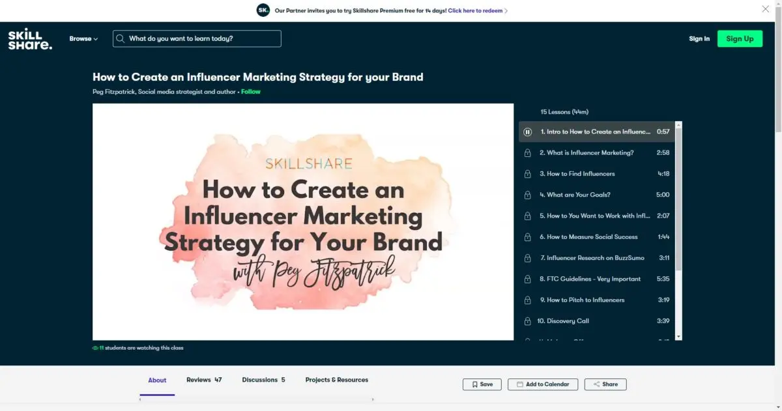Click lock icon next to Discovery Call
Screen dimensions: 782x411
tap(527, 321)
